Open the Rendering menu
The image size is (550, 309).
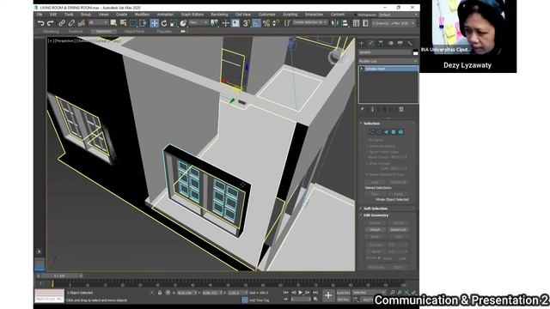click(x=219, y=15)
